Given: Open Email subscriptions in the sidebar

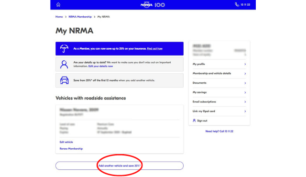Looking at the screenshot, I should [x=219, y=102].
